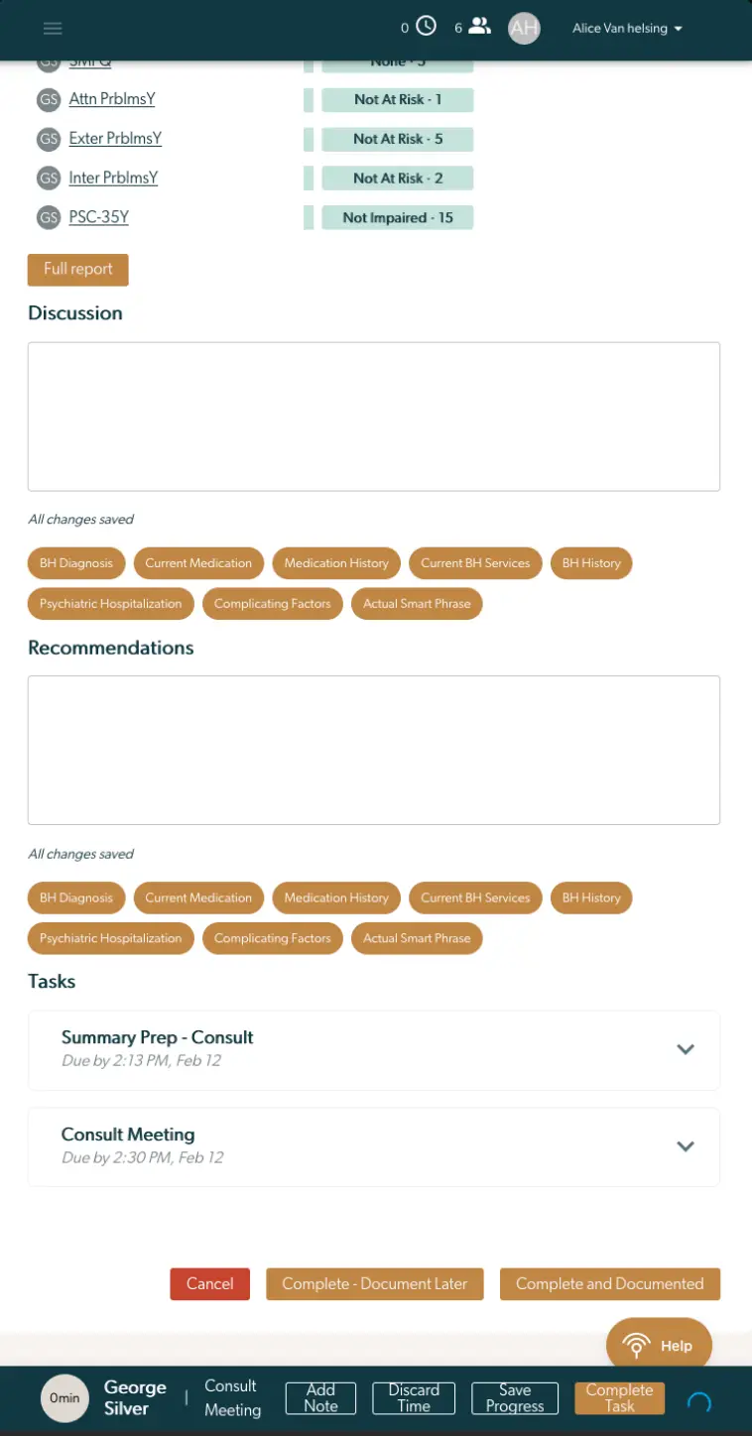Click the Full report button

click(x=78, y=269)
